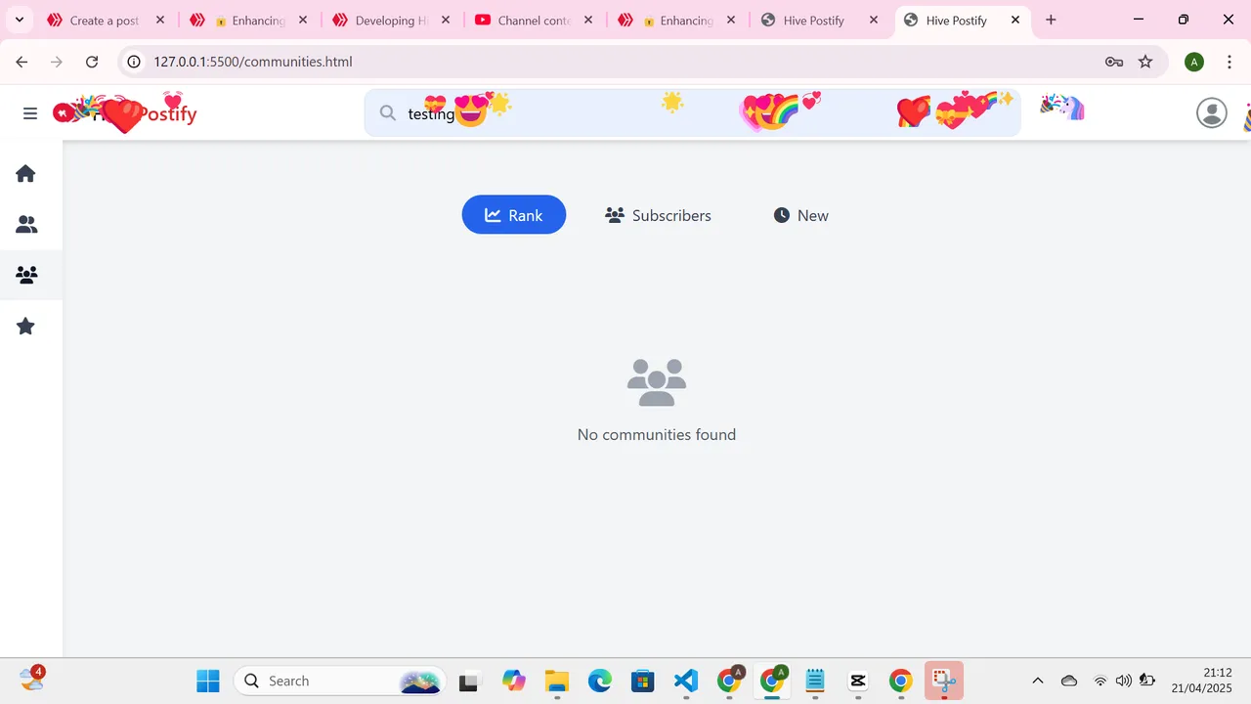Viewport: 1251px width, 704px height.
Task: Expand the tab search dropdown arrow
Action: pos(19,20)
